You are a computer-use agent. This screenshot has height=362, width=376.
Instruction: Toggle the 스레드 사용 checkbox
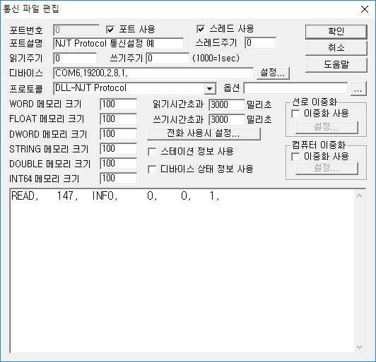coord(201,29)
